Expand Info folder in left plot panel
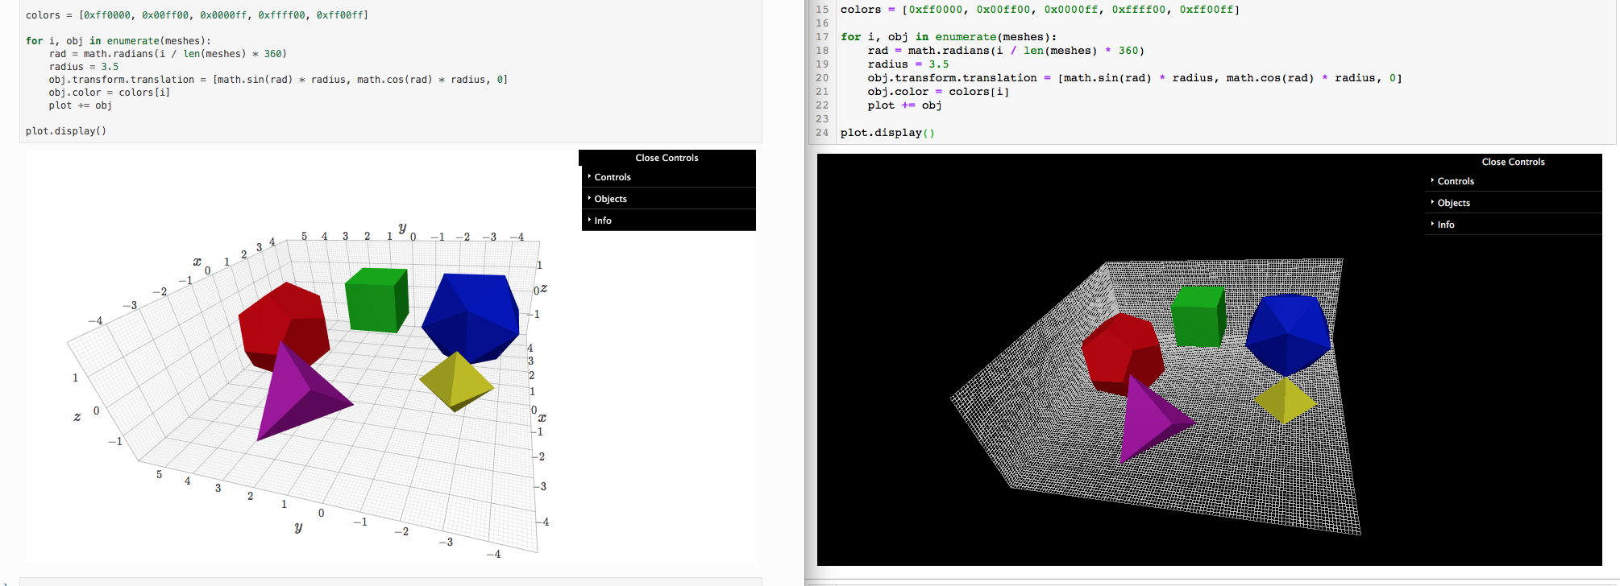Image resolution: width=1620 pixels, height=586 pixels. point(668,221)
